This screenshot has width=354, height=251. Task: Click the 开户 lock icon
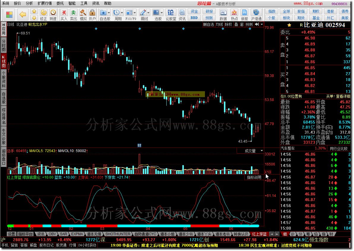[92, 12]
